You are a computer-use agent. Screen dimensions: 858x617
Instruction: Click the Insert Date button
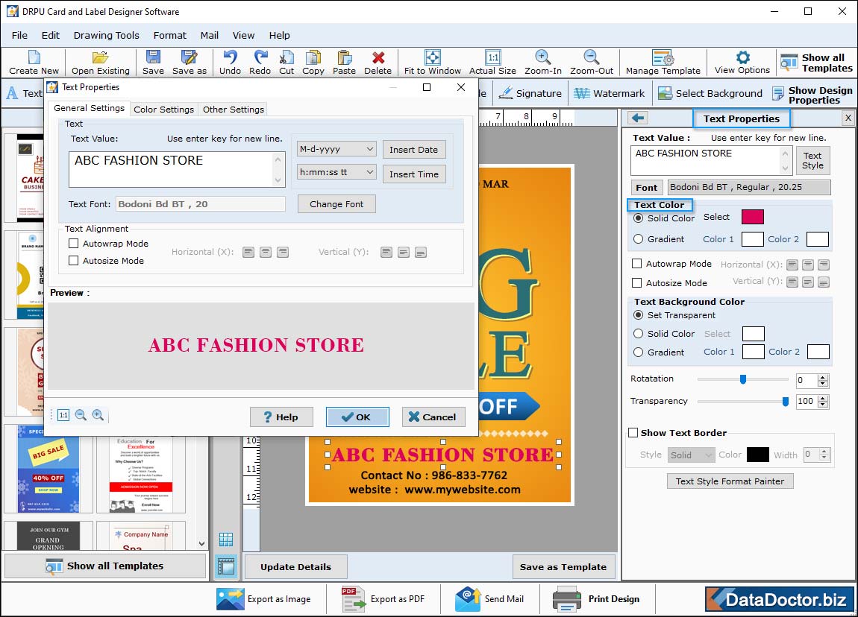tap(413, 149)
